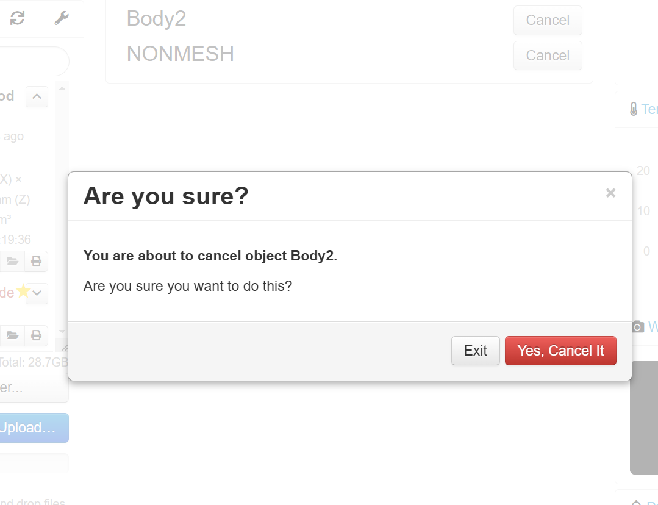Open settings via the wrench icon
658x505 pixels.
pyautogui.click(x=62, y=18)
